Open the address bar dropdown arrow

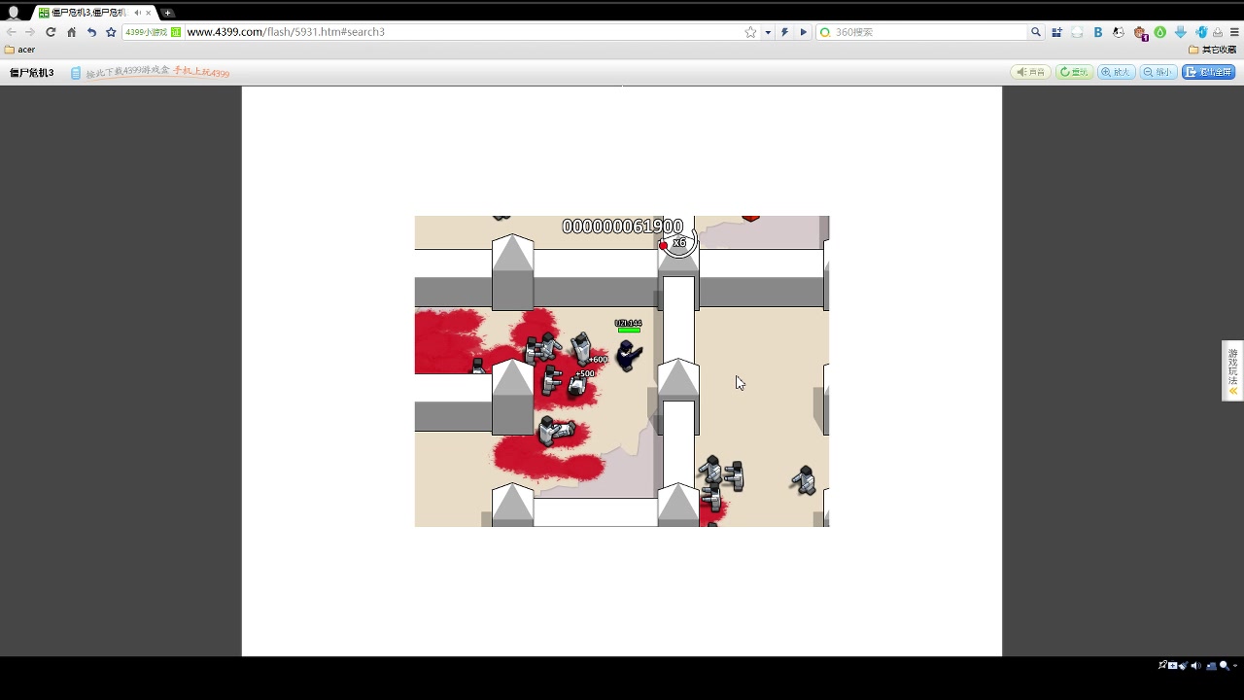tap(768, 32)
